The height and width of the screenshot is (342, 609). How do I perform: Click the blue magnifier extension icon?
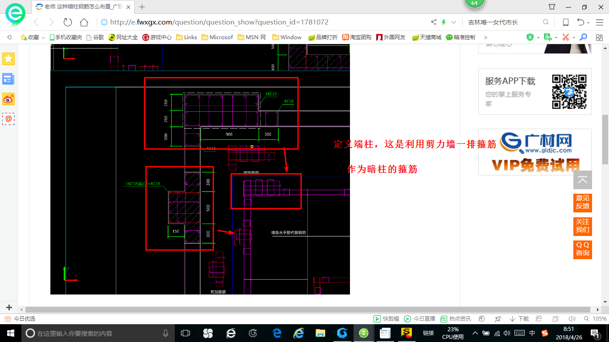click(x=583, y=37)
